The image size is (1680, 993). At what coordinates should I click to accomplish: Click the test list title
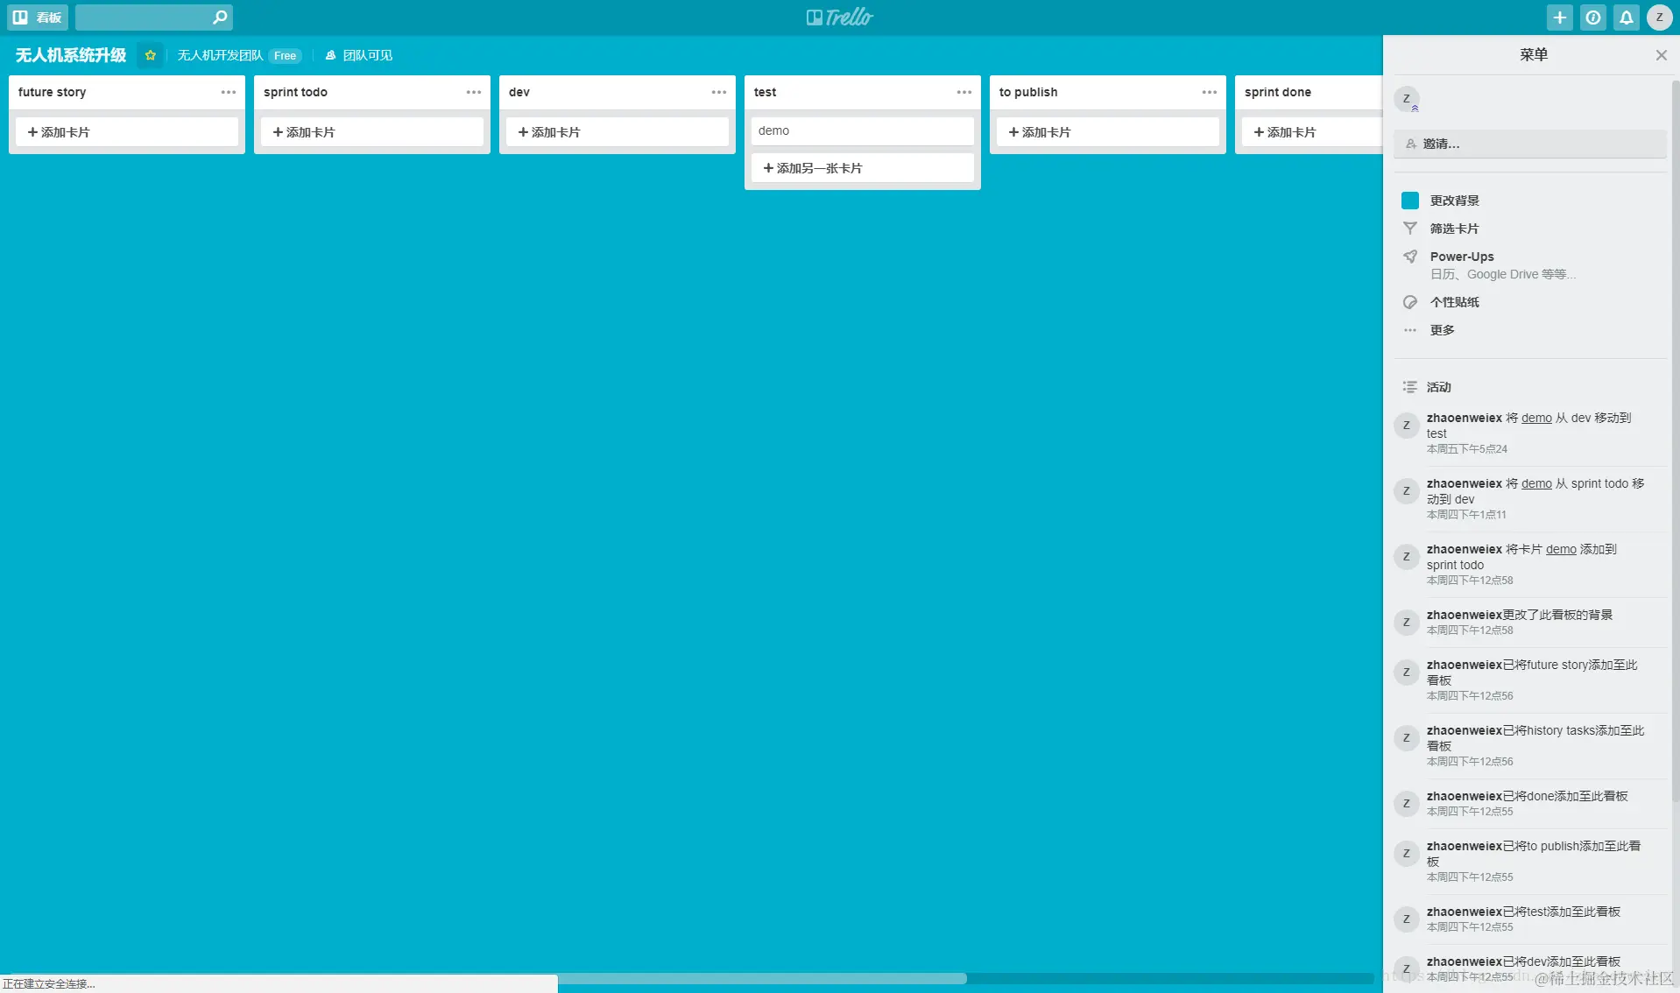765,92
